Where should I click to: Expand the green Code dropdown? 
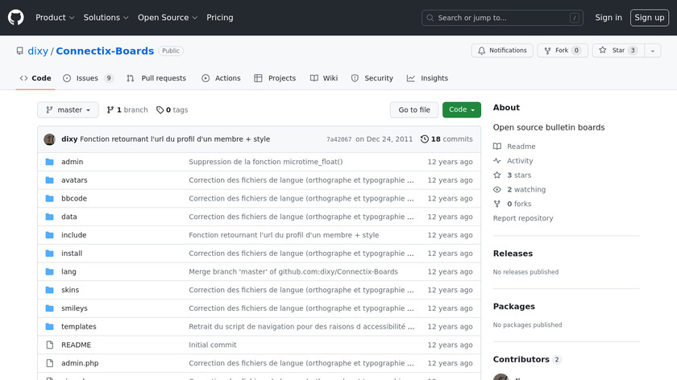461,110
